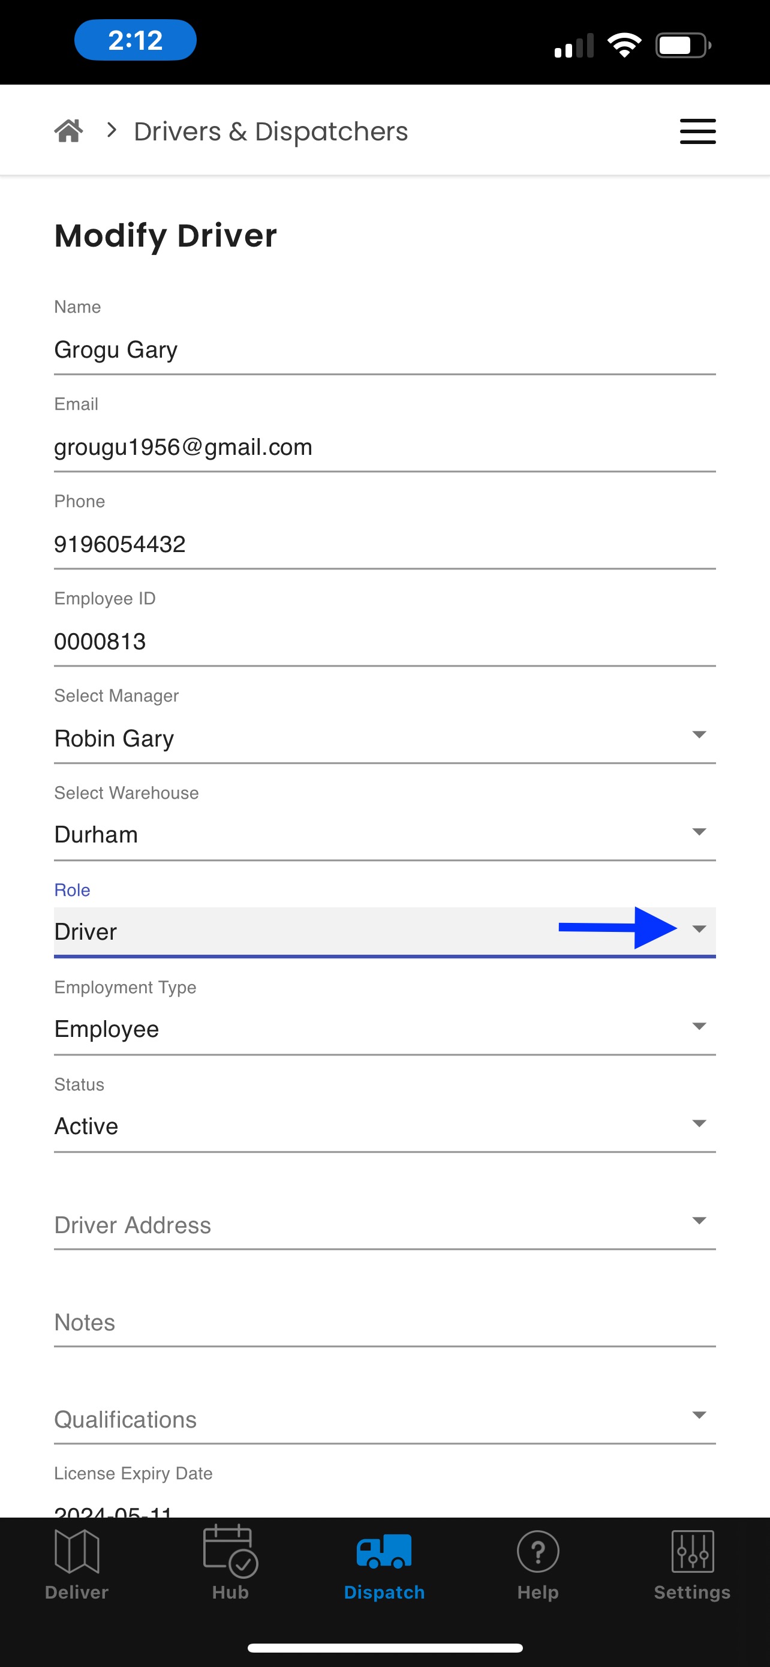Select the Dispatch truck icon

pos(384,1551)
